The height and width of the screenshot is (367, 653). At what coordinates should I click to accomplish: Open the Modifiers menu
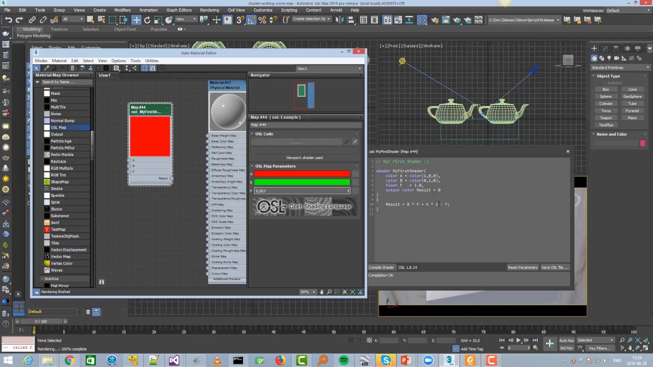pos(122,10)
